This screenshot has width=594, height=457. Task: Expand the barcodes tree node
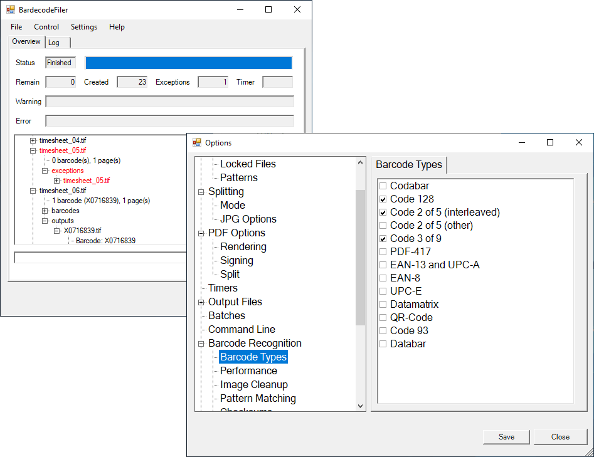point(45,211)
